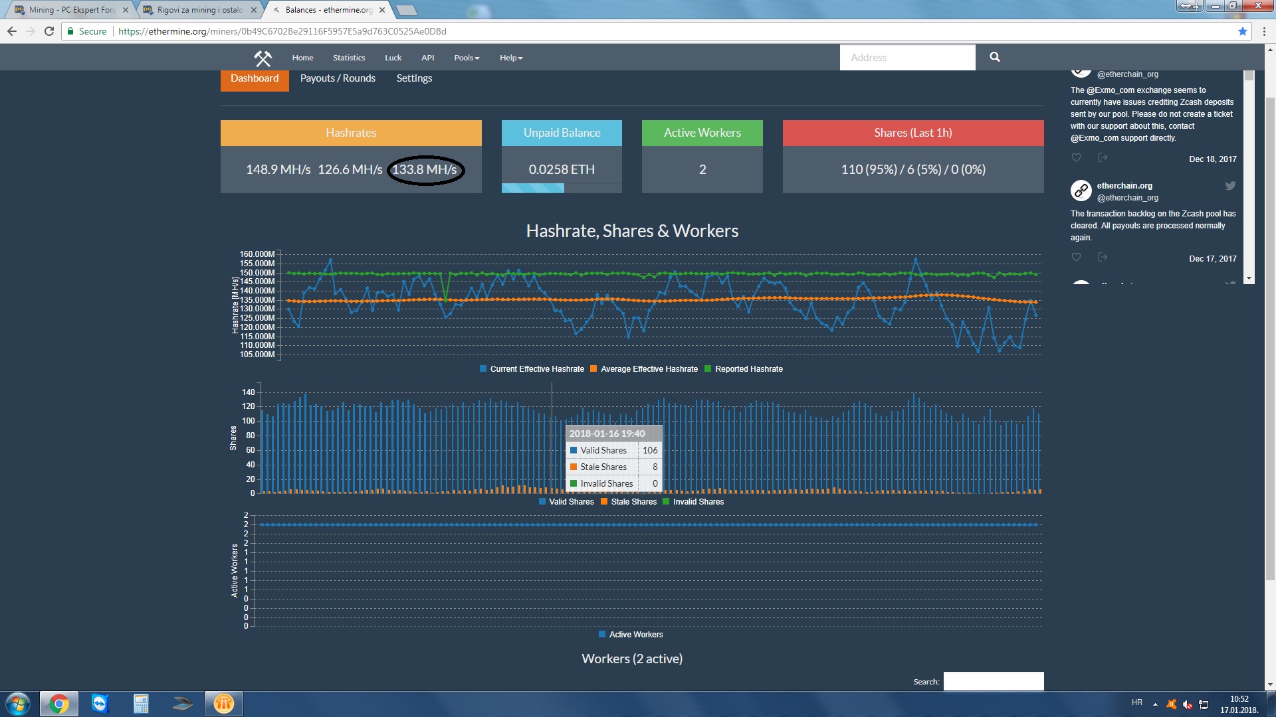Bookmark page with the star icon

pyautogui.click(x=1242, y=31)
